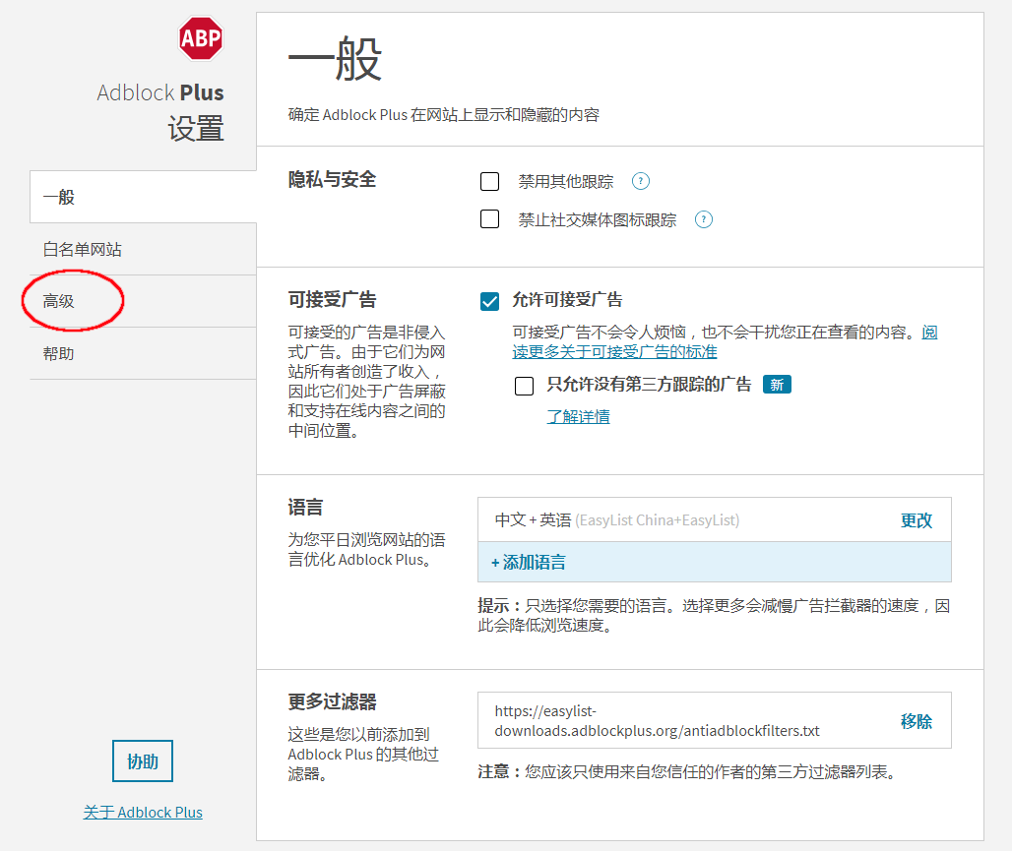Click the 注意 note about third-party filters
This screenshot has height=851, width=1012.
click(x=687, y=771)
